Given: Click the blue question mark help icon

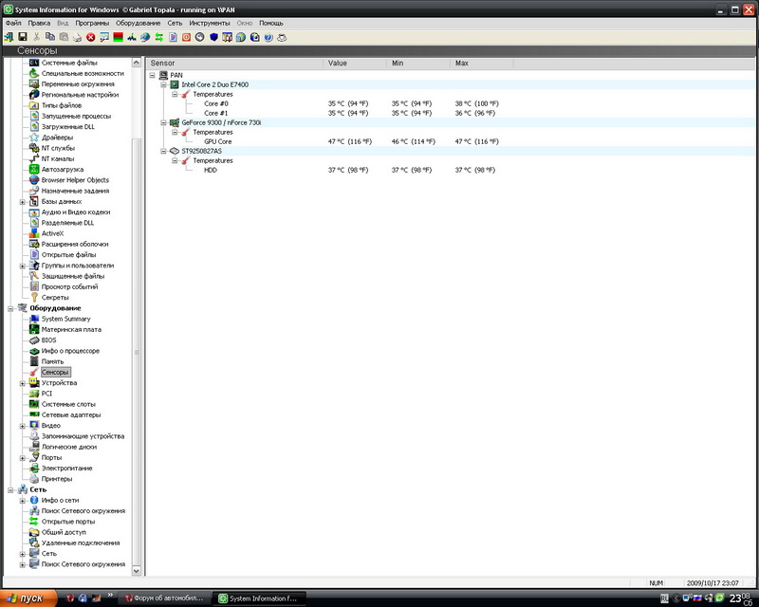Looking at the screenshot, I should tap(268, 37).
